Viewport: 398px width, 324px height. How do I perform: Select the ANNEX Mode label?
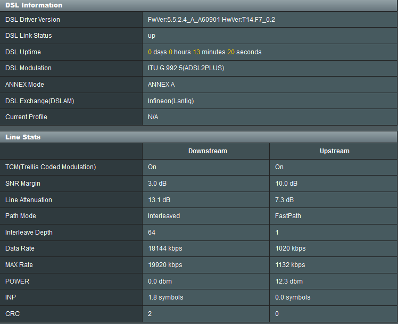(24, 85)
